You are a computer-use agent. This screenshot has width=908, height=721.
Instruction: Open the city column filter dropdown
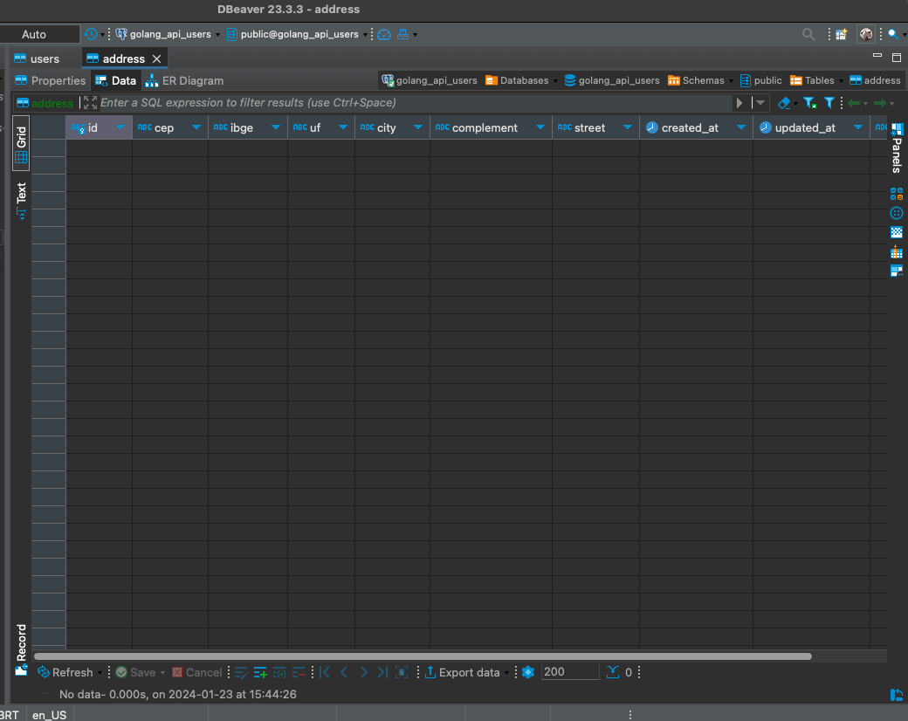point(418,127)
